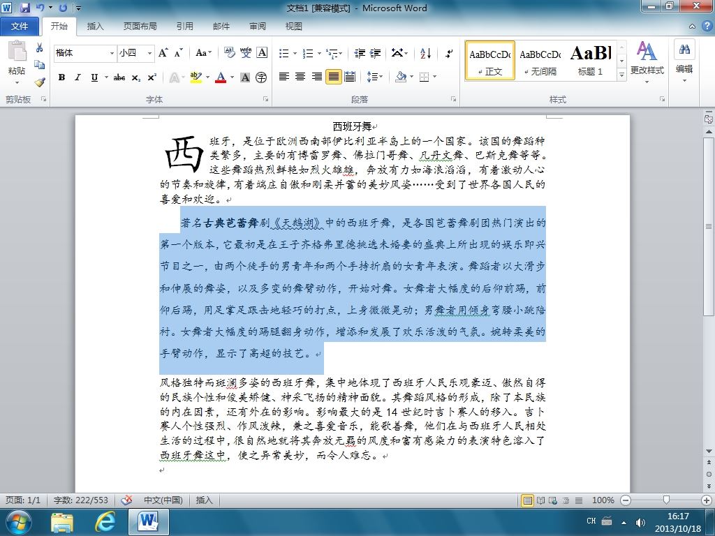Open the font size dropdown (小四)
Viewport: 715px width, 536px height.
click(149, 53)
